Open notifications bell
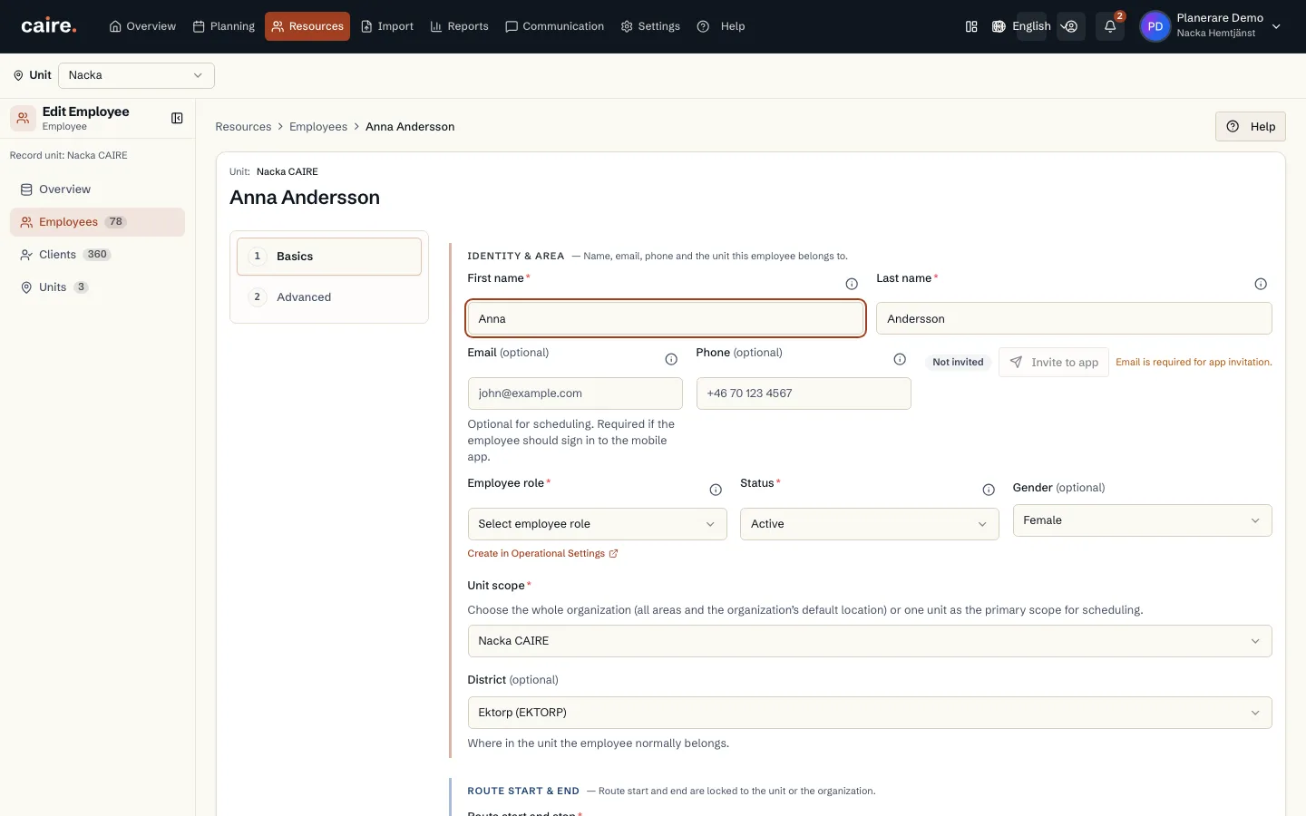The height and width of the screenshot is (816, 1306). pyautogui.click(x=1110, y=26)
